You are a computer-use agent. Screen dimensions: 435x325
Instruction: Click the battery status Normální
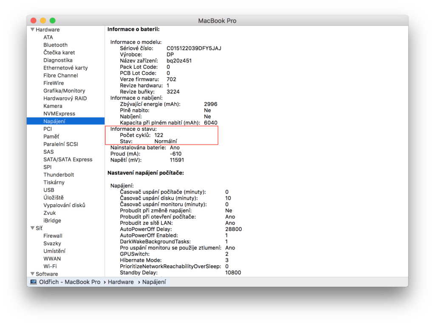click(166, 141)
